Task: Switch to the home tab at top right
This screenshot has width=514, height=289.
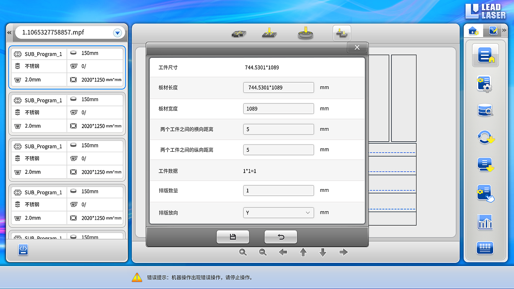Action: click(473, 30)
